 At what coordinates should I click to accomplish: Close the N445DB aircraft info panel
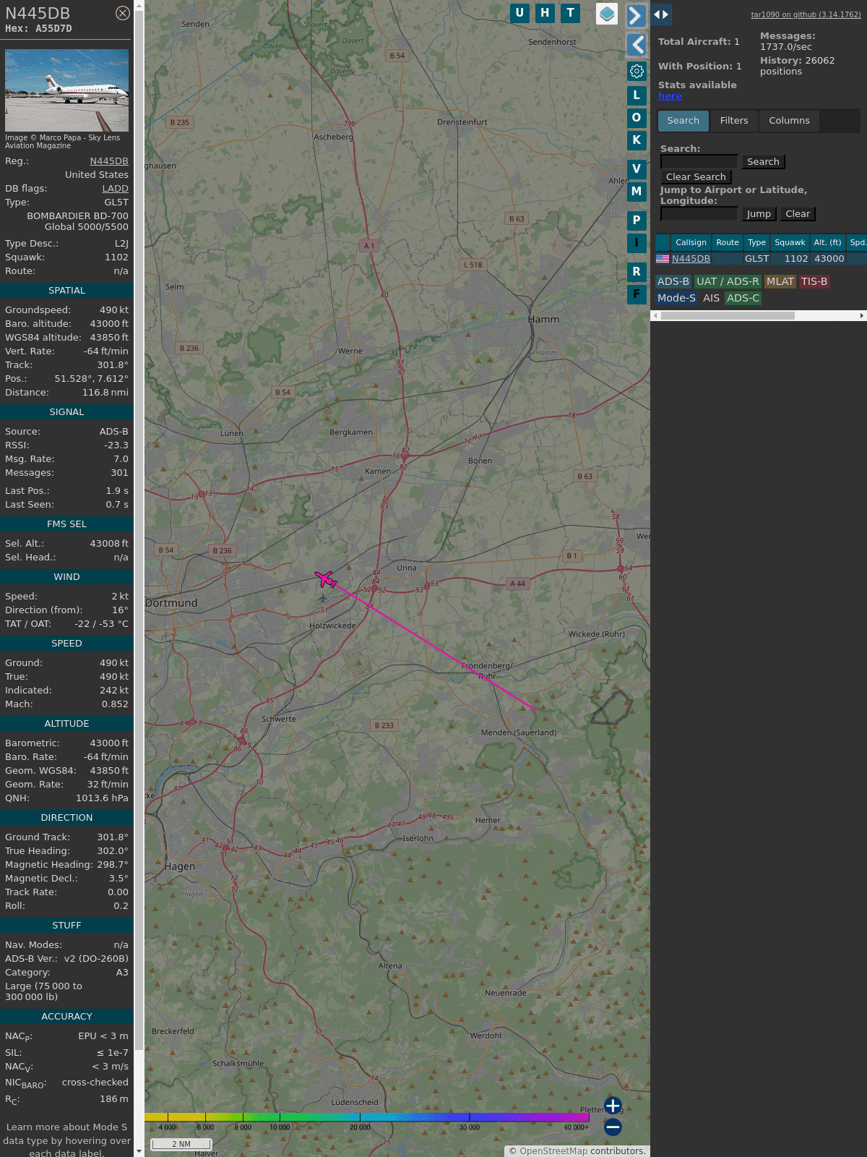(x=123, y=13)
